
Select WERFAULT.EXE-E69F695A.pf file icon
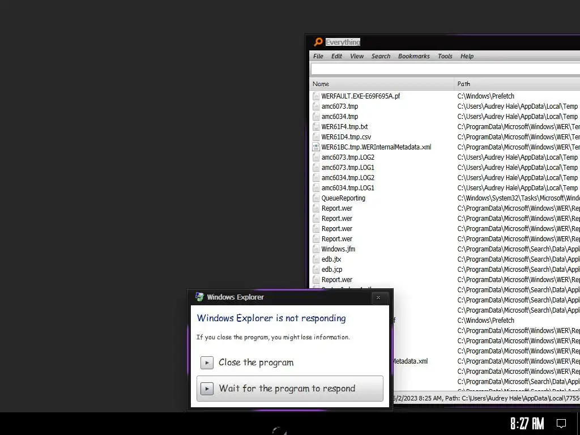pos(316,96)
